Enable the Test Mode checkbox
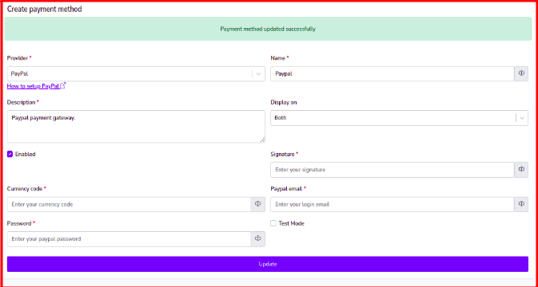The height and width of the screenshot is (287, 538). [273, 223]
